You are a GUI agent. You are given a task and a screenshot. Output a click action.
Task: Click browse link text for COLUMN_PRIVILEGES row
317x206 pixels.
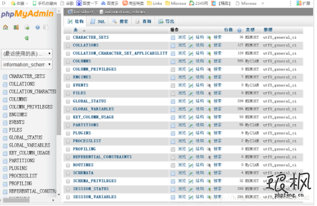point(182,69)
